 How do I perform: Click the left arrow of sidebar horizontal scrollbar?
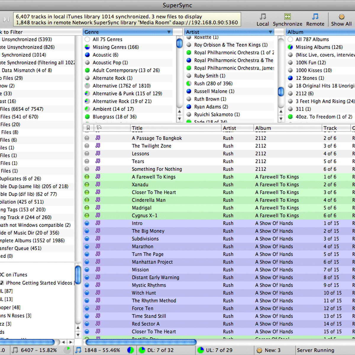tap(63, 342)
